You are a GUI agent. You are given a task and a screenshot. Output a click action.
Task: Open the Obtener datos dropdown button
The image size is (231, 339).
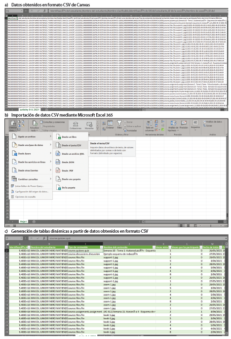click(13, 126)
